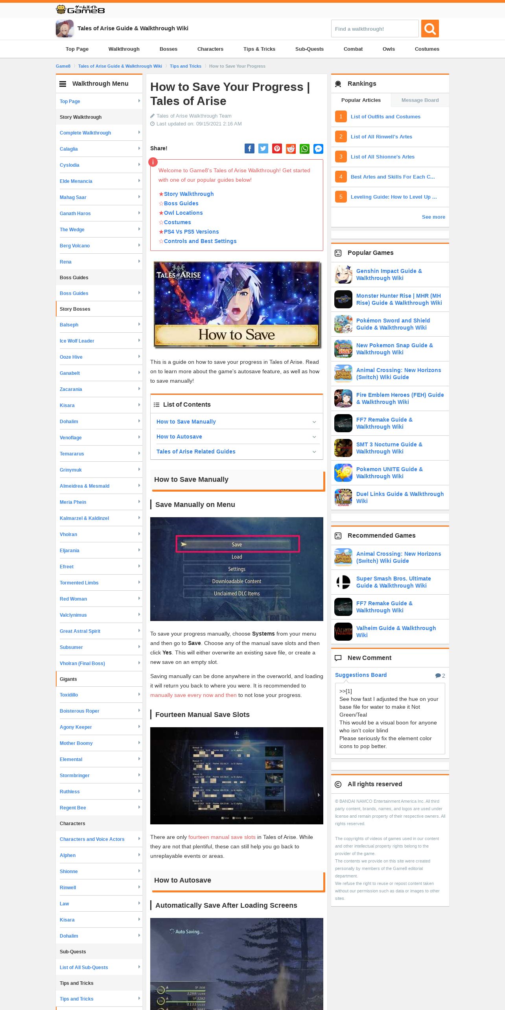Open Super Smash Bros. Ultimate icon
This screenshot has height=1010, width=505.
click(x=343, y=582)
